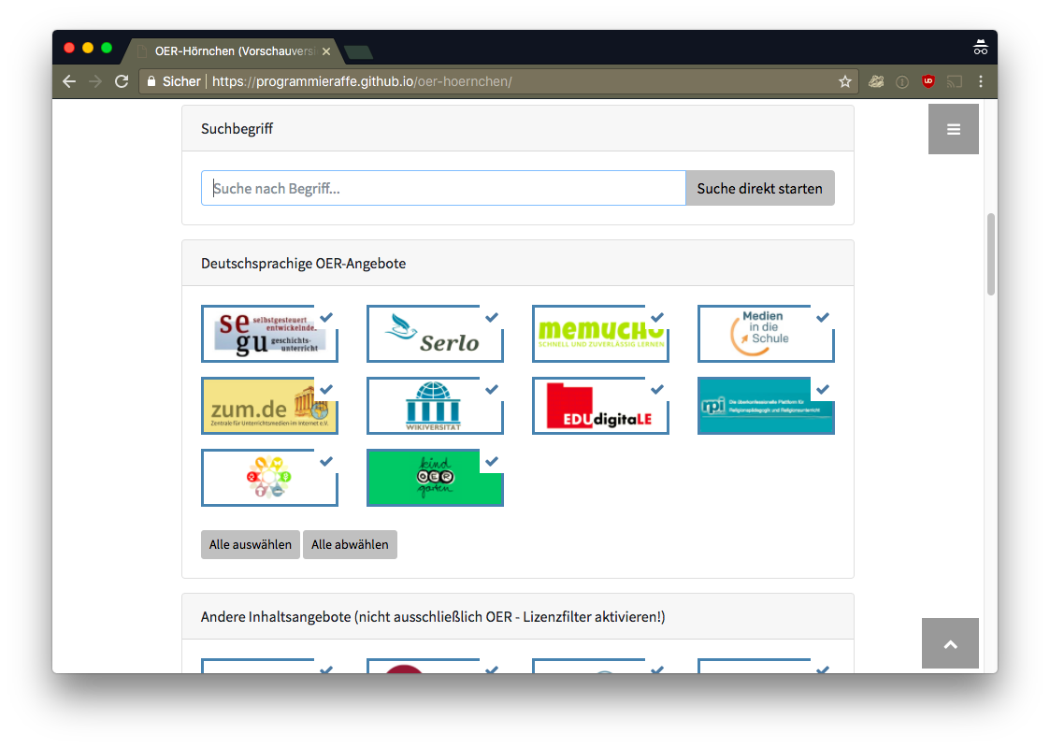Toggle the kind OER garten tile
Screen dimensions: 1050x748
point(436,478)
